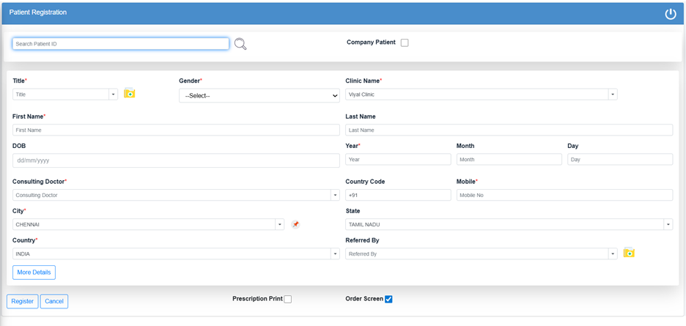Open the Gender select dropdown
Screen dimensions: 686x326
(259, 96)
